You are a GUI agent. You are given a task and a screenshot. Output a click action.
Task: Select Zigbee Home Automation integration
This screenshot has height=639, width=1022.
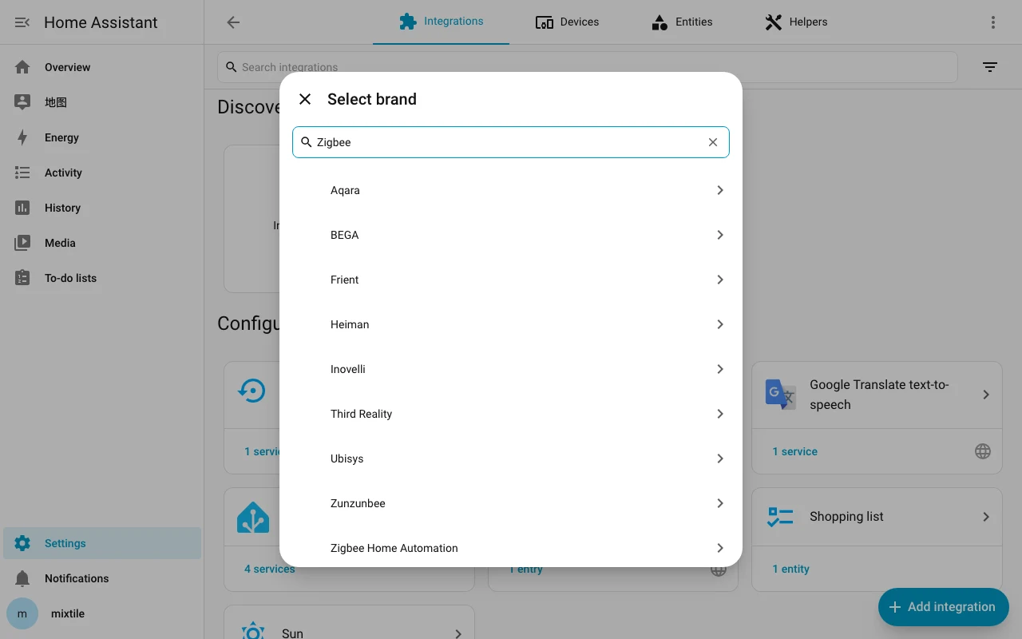pyautogui.click(x=511, y=548)
